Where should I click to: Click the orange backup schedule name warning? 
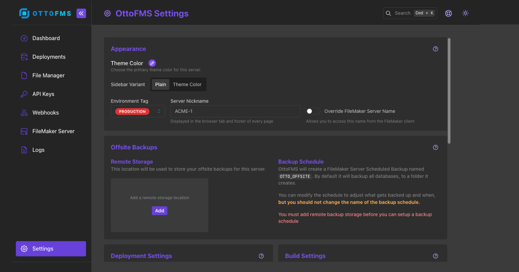click(349, 202)
